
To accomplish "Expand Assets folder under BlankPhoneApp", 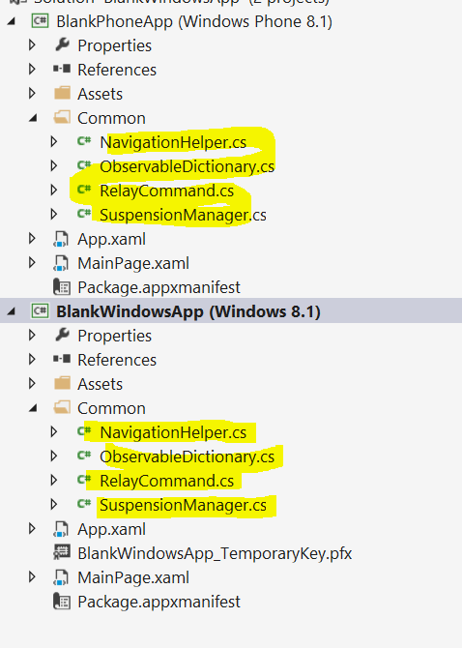I will (32, 94).
